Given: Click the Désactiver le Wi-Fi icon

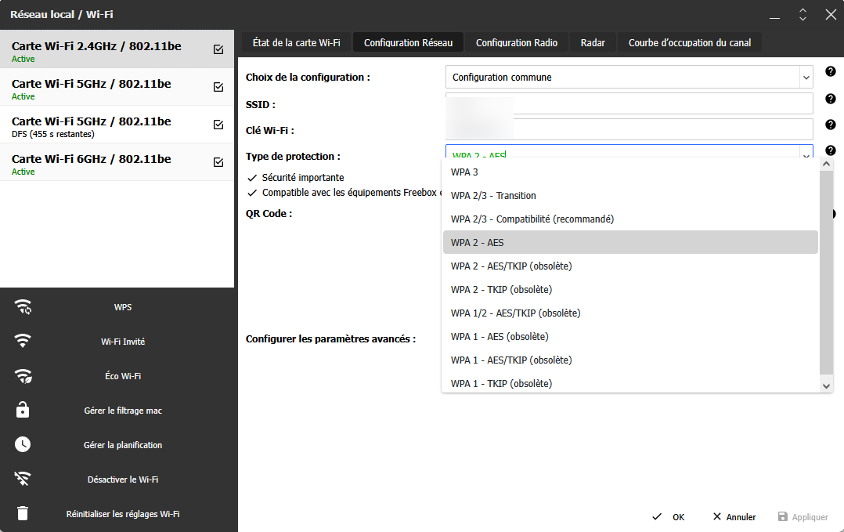Looking at the screenshot, I should point(23,480).
